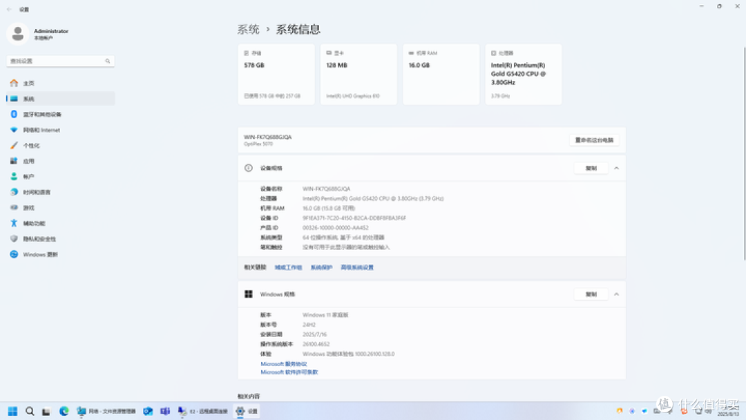Open 网络和 Internet settings
Screen dimensions: 746x420
pyautogui.click(x=60, y=130)
